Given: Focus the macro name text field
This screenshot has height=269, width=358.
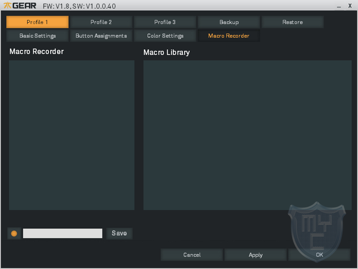Looking at the screenshot, I should click(62, 233).
